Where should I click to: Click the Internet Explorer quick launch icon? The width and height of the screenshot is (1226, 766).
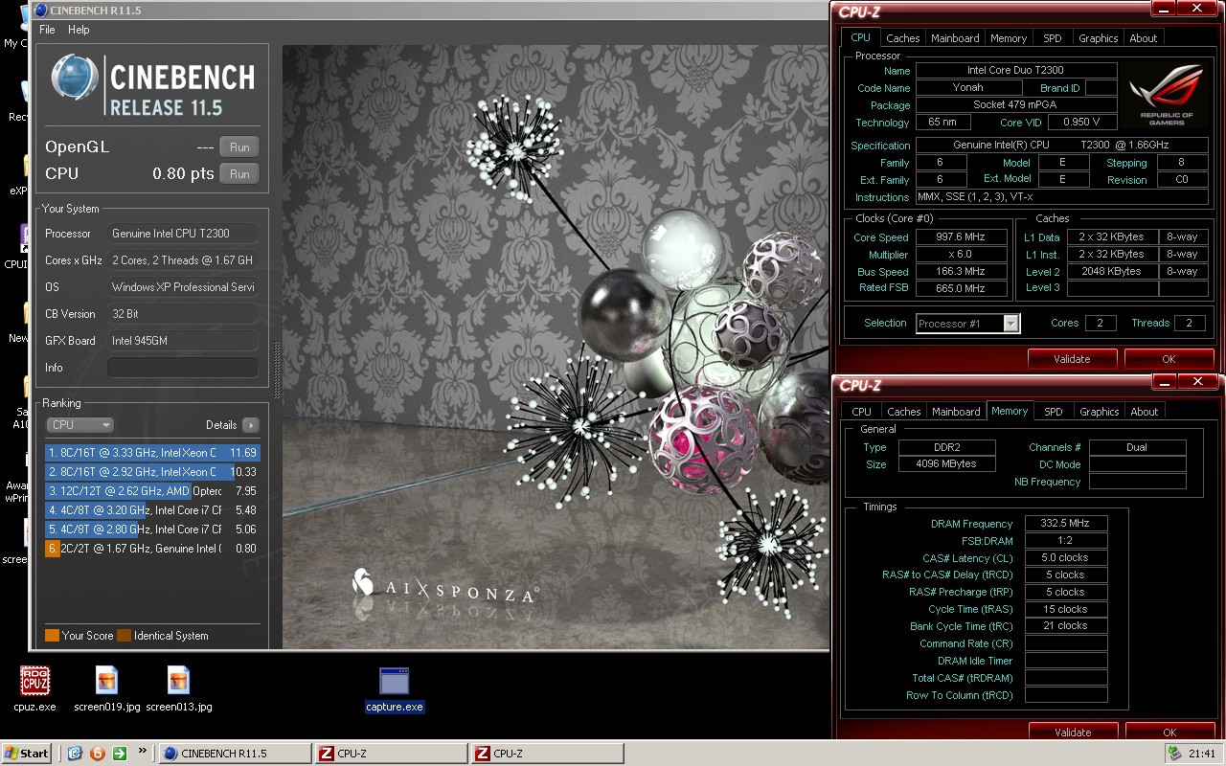(x=75, y=754)
